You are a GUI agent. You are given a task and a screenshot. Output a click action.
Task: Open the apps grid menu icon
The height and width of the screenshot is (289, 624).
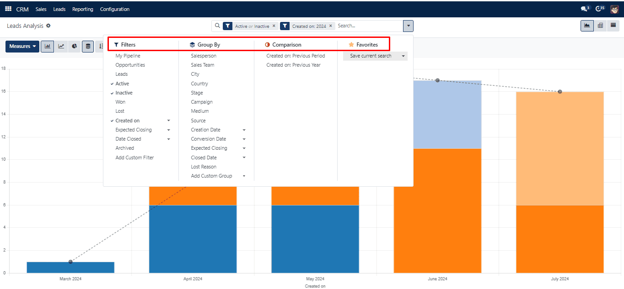(8, 9)
